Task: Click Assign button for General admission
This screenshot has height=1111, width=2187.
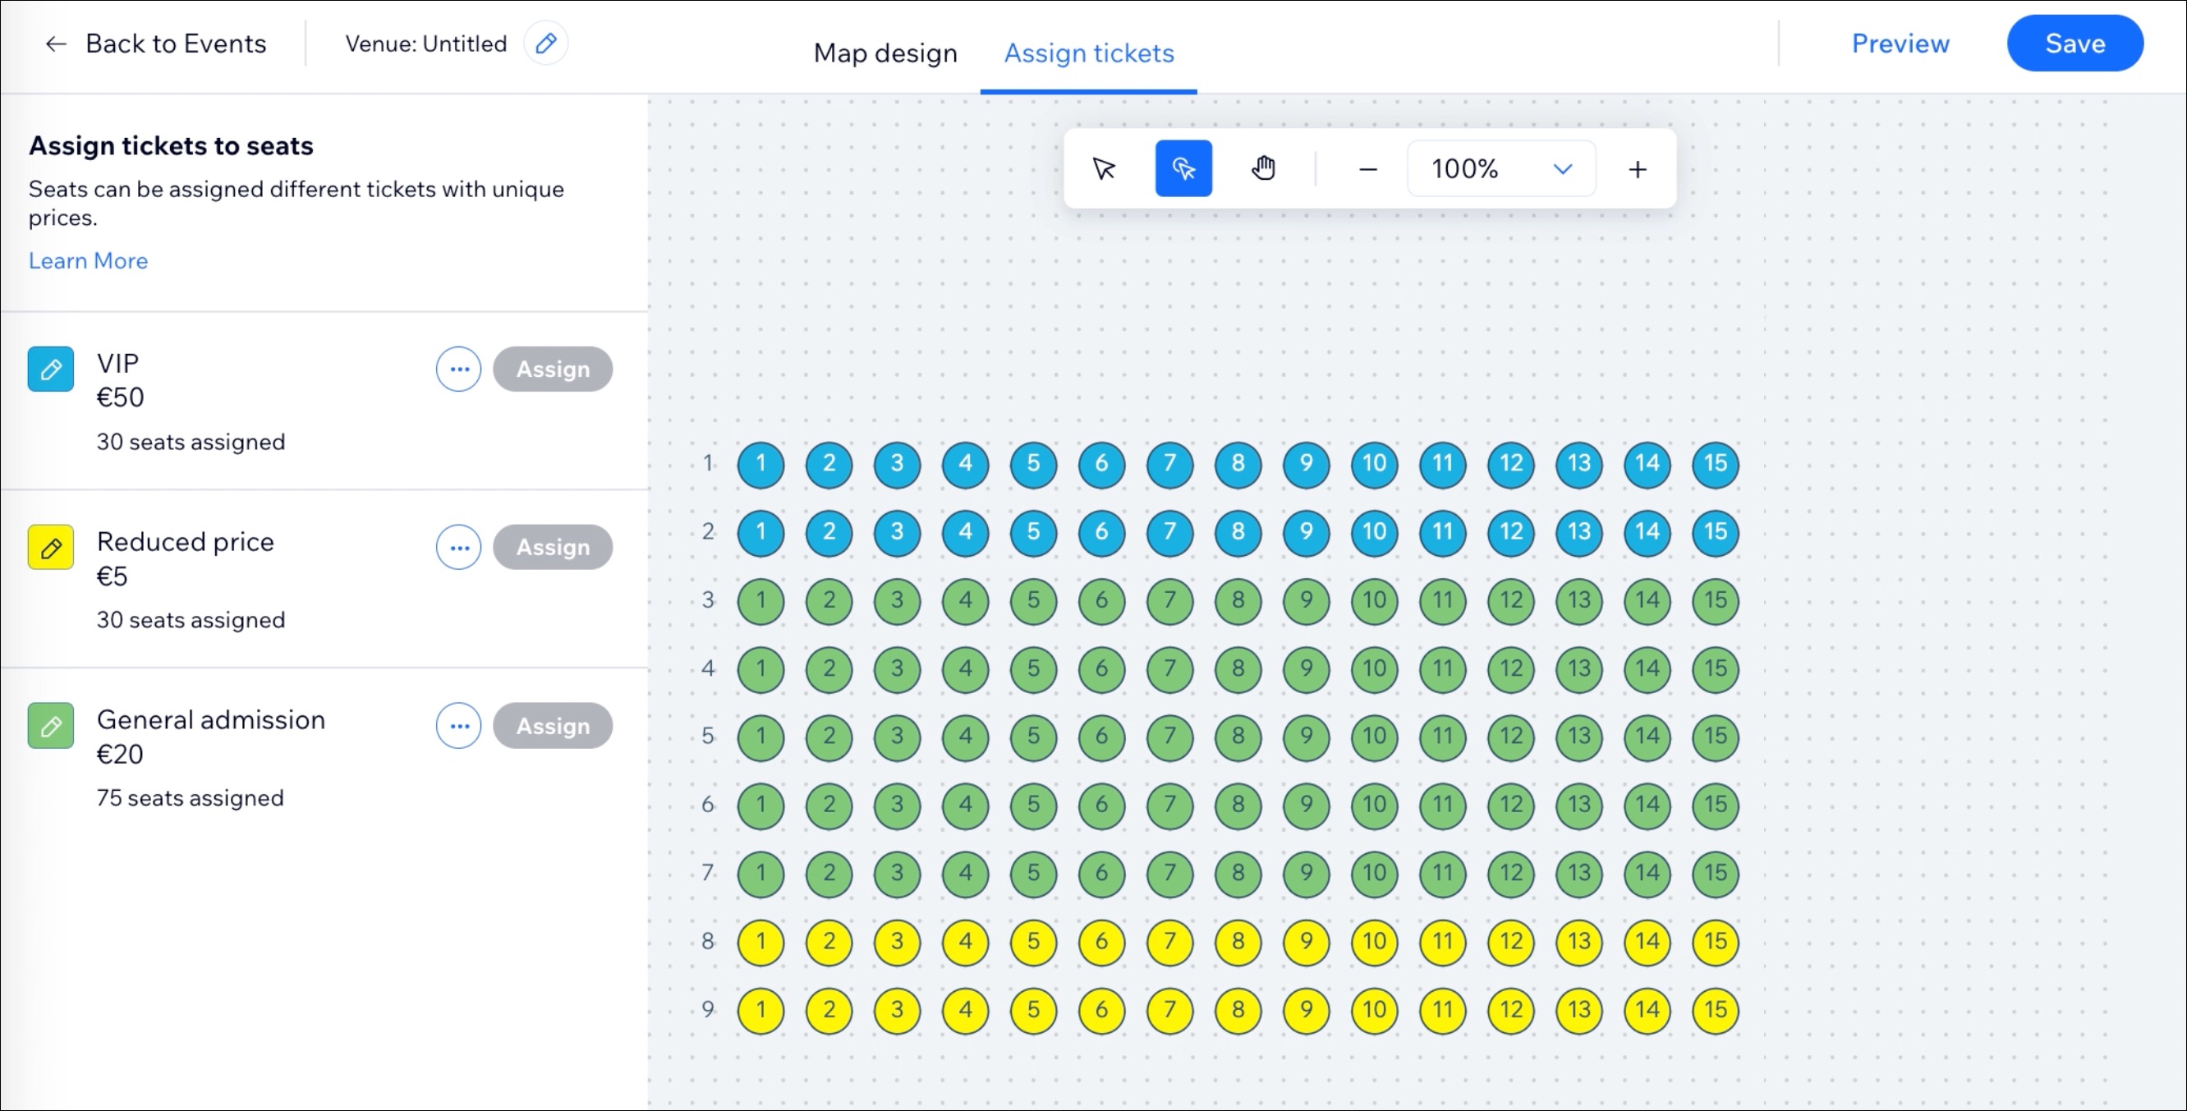Action: [x=554, y=726]
